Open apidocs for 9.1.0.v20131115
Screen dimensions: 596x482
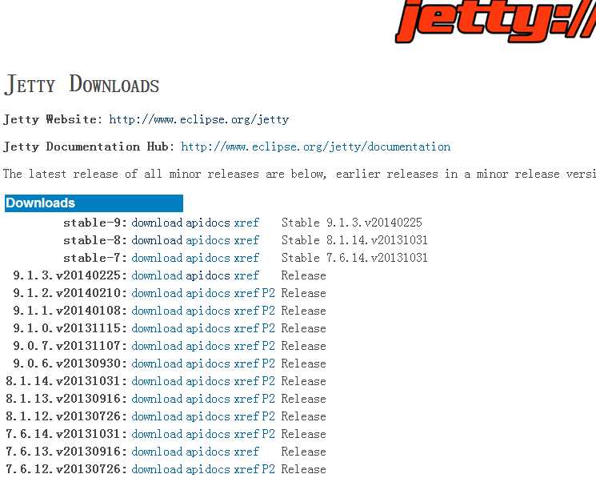(x=208, y=328)
